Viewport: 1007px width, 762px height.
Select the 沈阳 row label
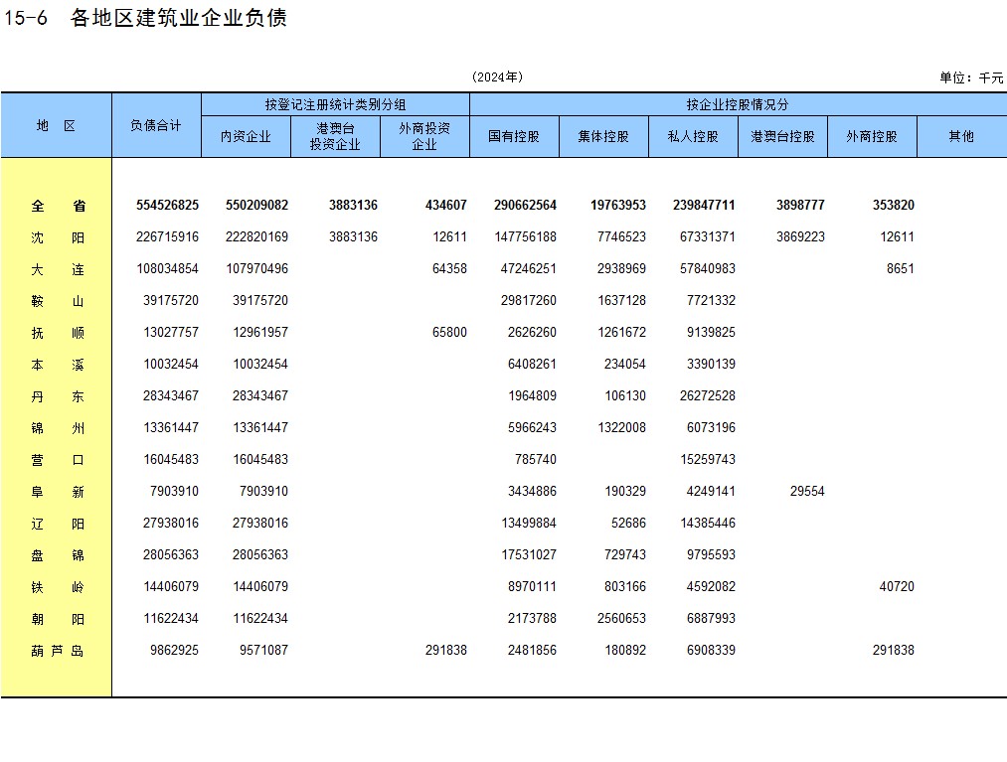coord(57,237)
